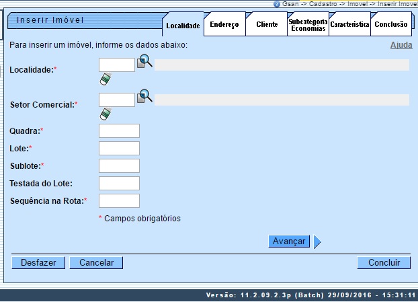Select the Conclusão tab
This screenshot has width=418, height=302.
[x=390, y=24]
